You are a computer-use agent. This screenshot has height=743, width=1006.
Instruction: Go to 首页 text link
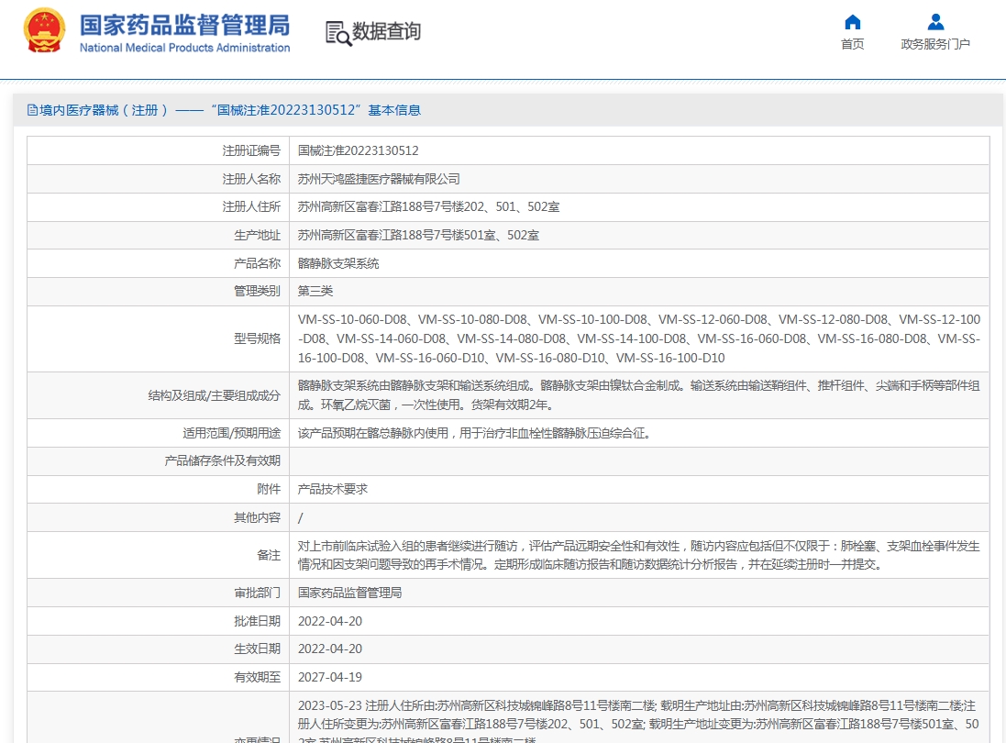852,44
